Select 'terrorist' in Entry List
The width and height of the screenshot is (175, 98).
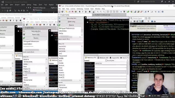coord(62,49)
